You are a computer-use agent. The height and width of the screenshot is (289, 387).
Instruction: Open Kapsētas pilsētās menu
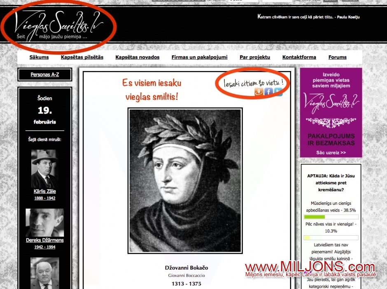coord(82,57)
